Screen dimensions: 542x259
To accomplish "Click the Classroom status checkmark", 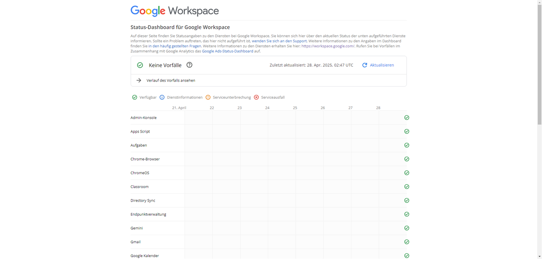I will tap(406, 186).
